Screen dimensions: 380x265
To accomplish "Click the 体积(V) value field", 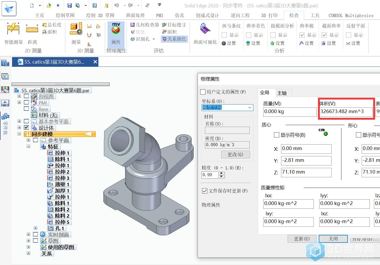I will point(346,112).
